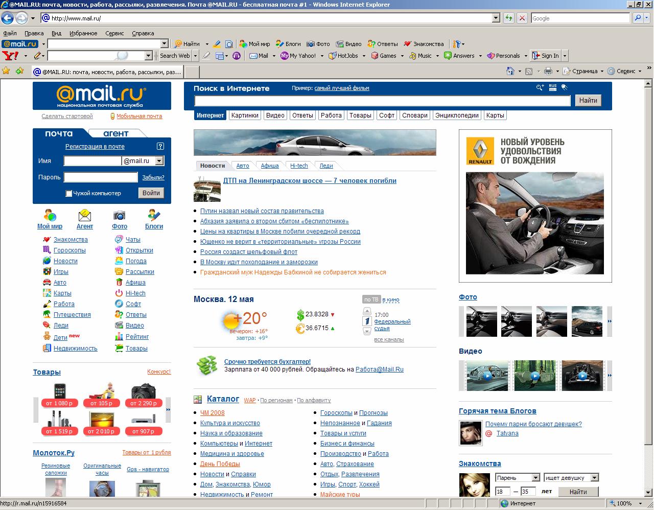Choose the Словари search tab
The width and height of the screenshot is (654, 510).
pyautogui.click(x=414, y=115)
